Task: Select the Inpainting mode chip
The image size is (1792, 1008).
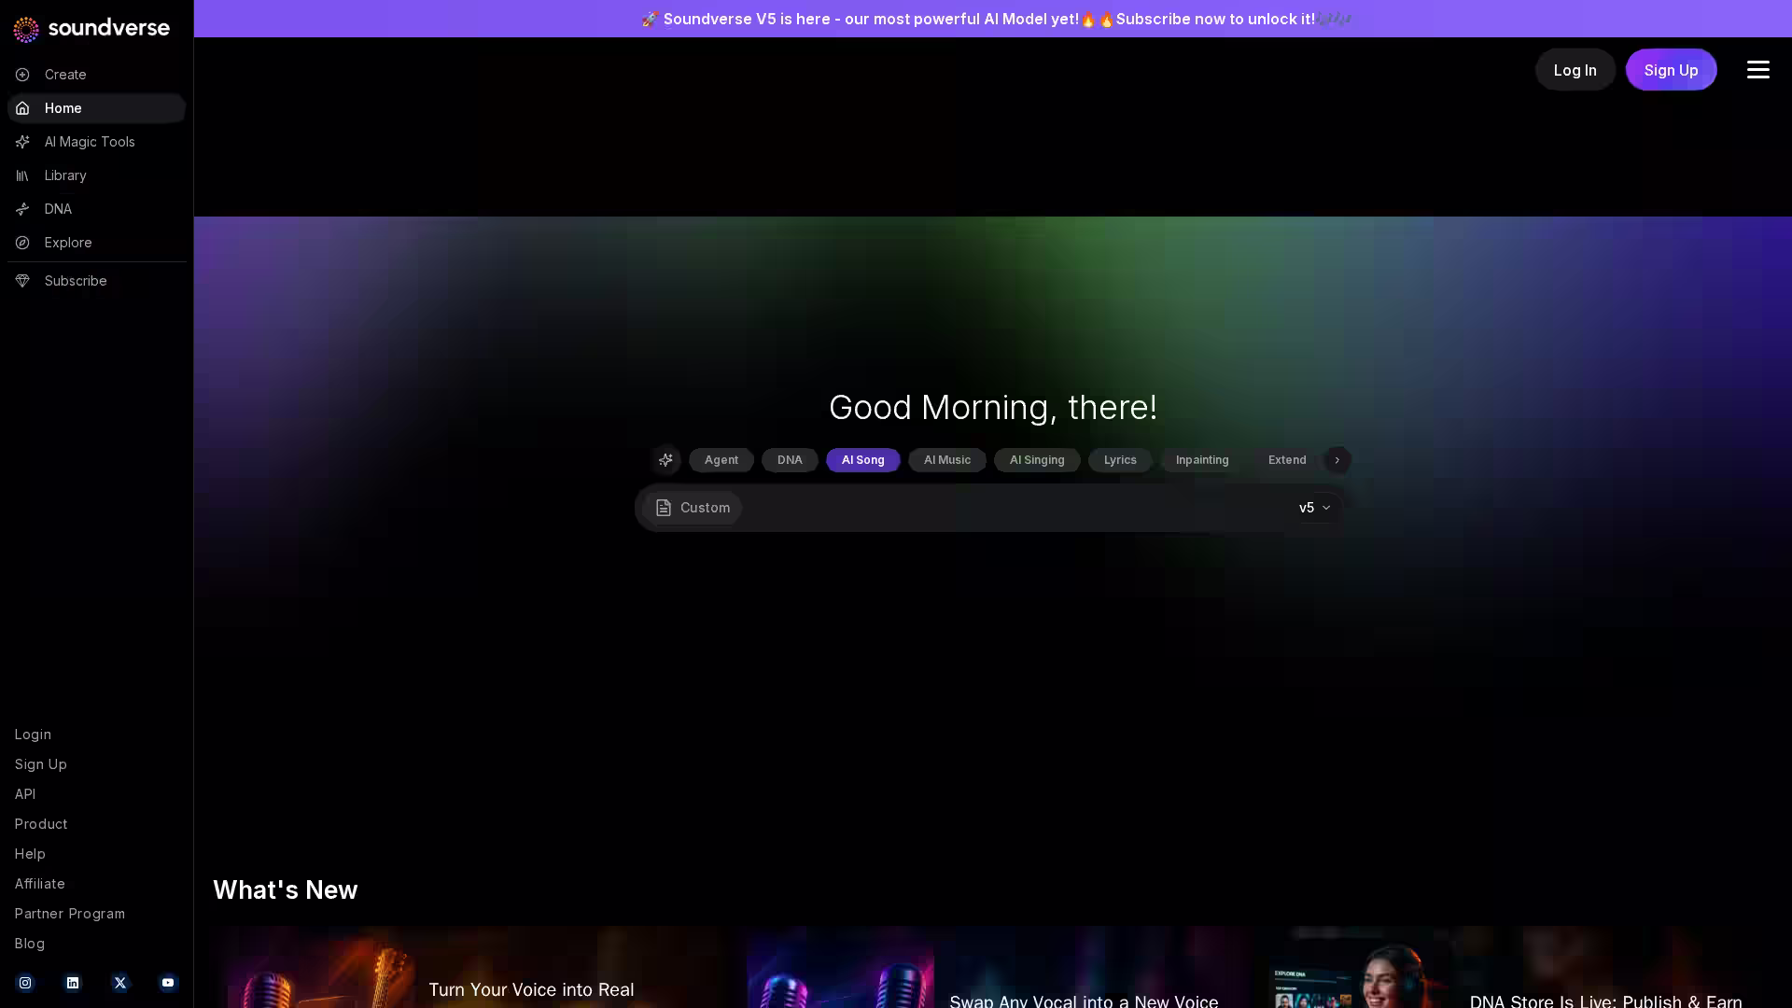Action: (1201, 460)
